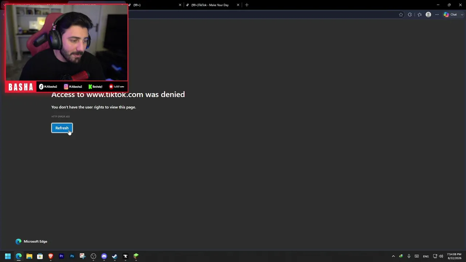
Task: Click the Microsoft Edge logo in the page footer
Action: 19,242
